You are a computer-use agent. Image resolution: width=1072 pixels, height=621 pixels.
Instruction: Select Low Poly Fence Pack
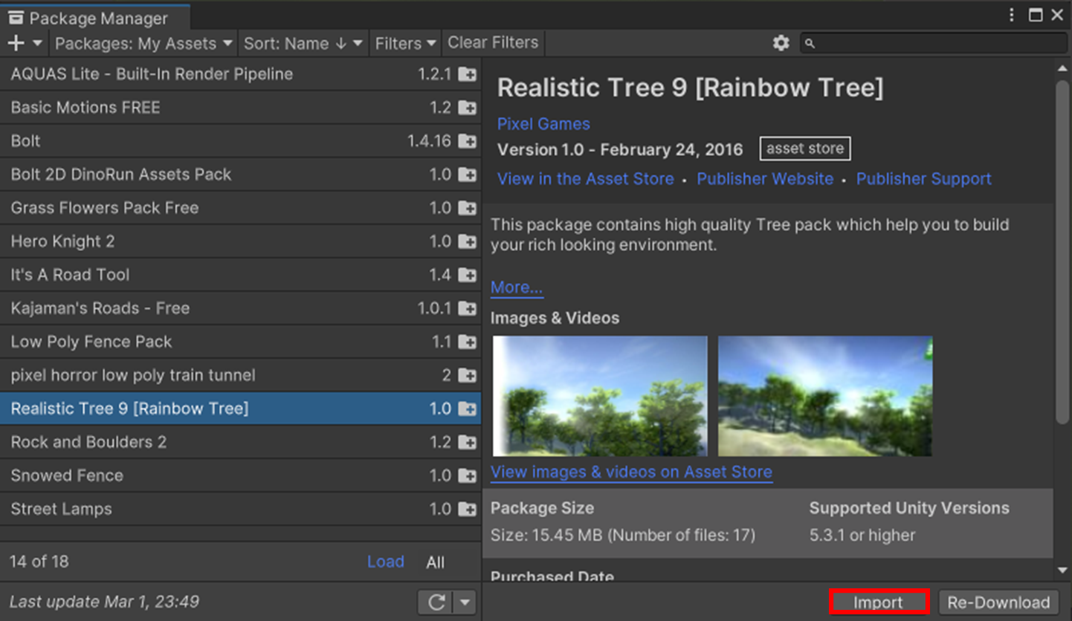coord(240,342)
